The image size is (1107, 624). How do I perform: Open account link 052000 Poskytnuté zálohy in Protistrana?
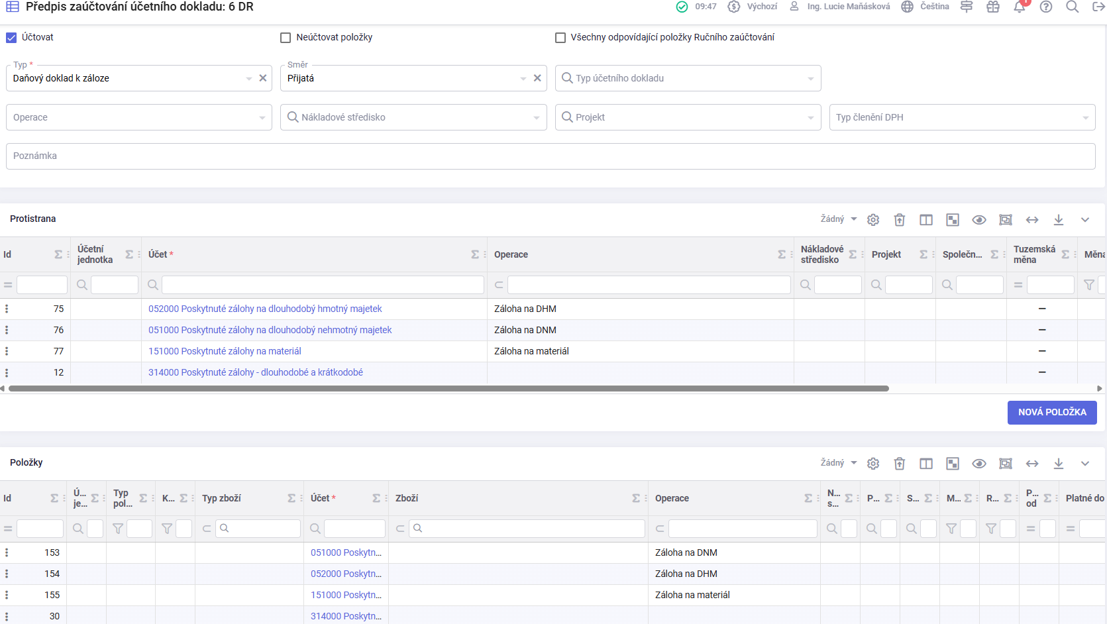point(265,309)
